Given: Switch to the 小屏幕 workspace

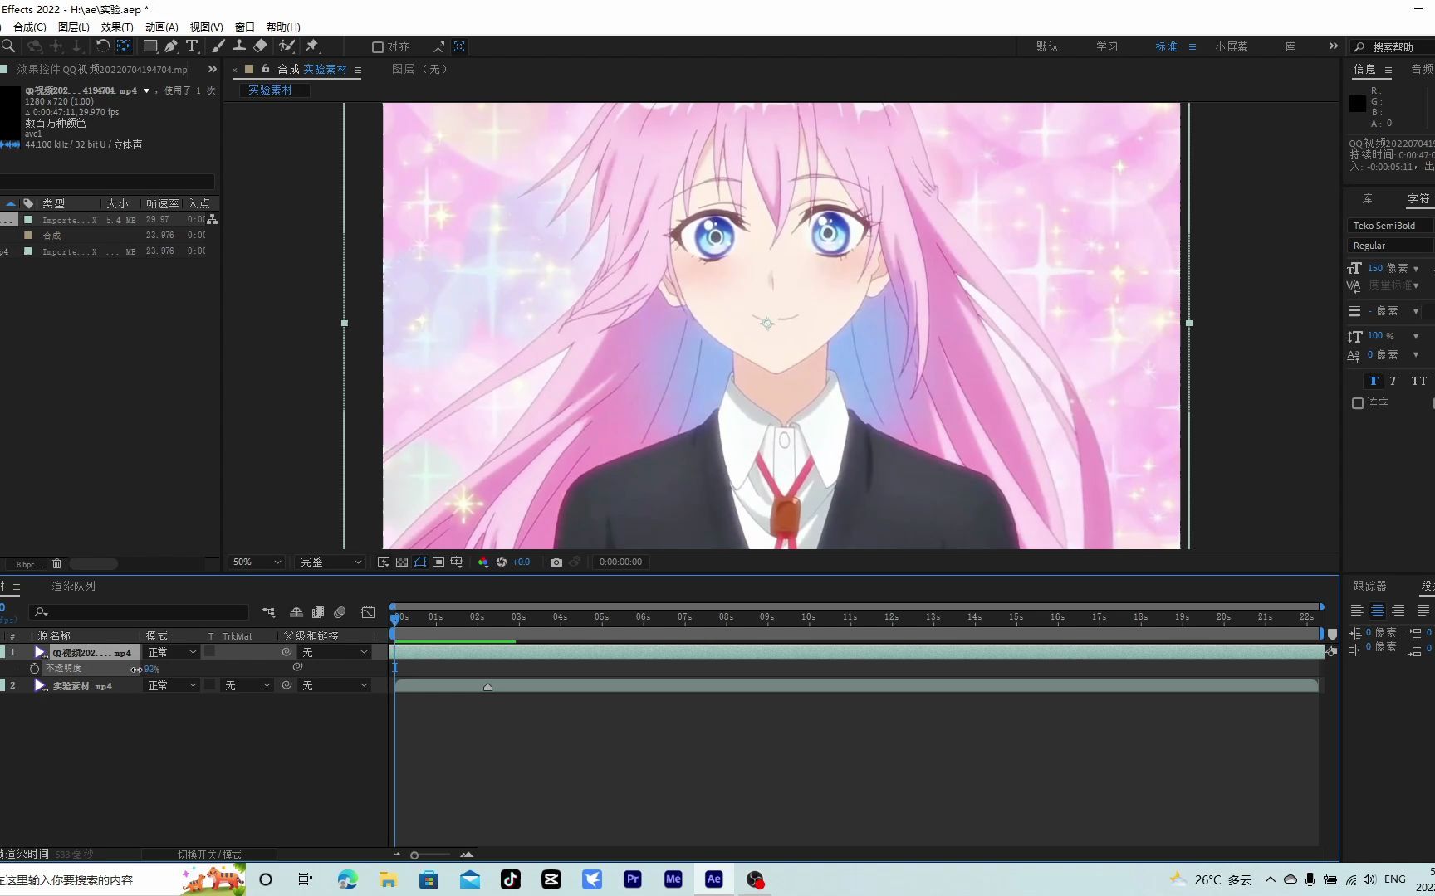Looking at the screenshot, I should [1232, 46].
